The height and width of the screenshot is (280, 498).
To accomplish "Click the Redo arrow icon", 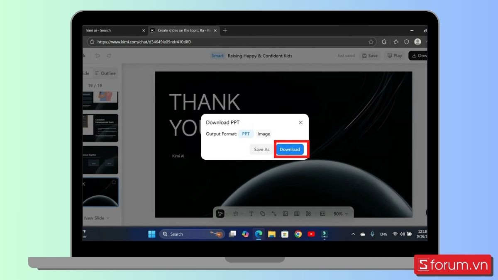I will pyautogui.click(x=109, y=56).
